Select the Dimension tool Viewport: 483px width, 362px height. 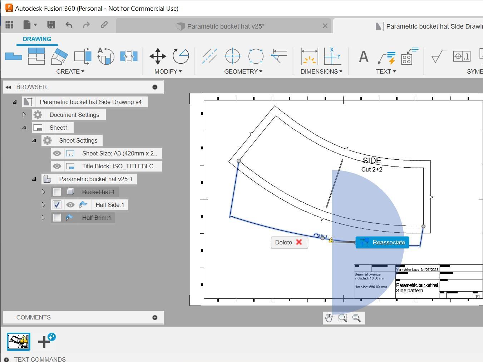click(309, 56)
